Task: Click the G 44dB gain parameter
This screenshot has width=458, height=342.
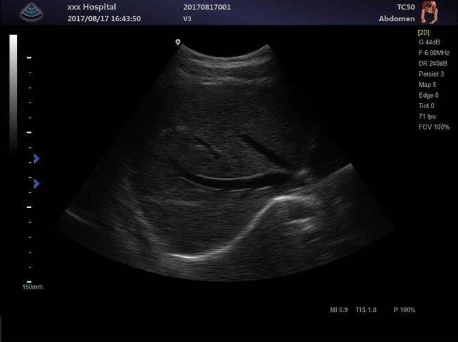Action: (429, 42)
